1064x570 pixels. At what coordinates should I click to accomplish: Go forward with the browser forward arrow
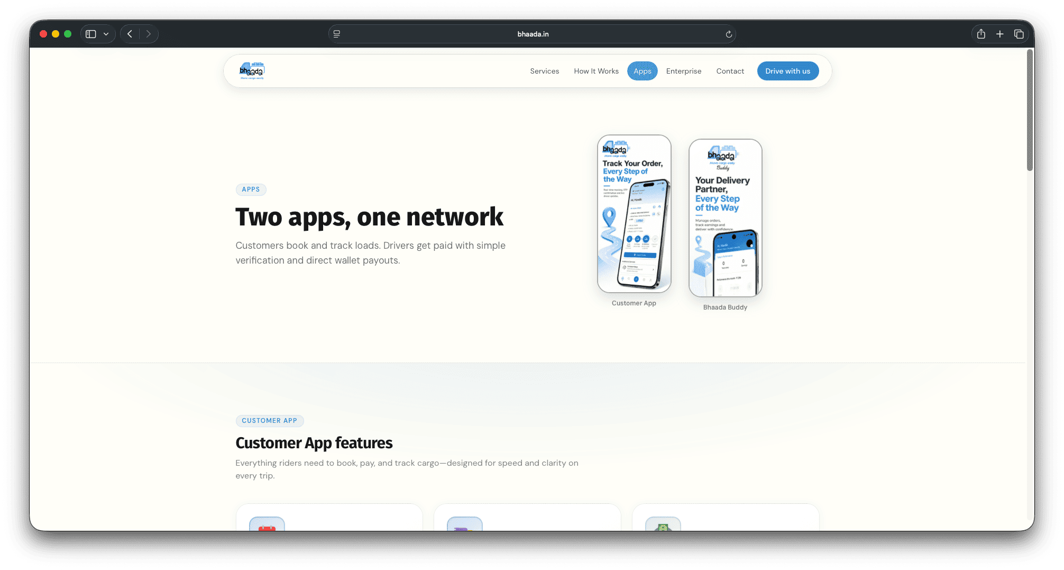coord(149,34)
